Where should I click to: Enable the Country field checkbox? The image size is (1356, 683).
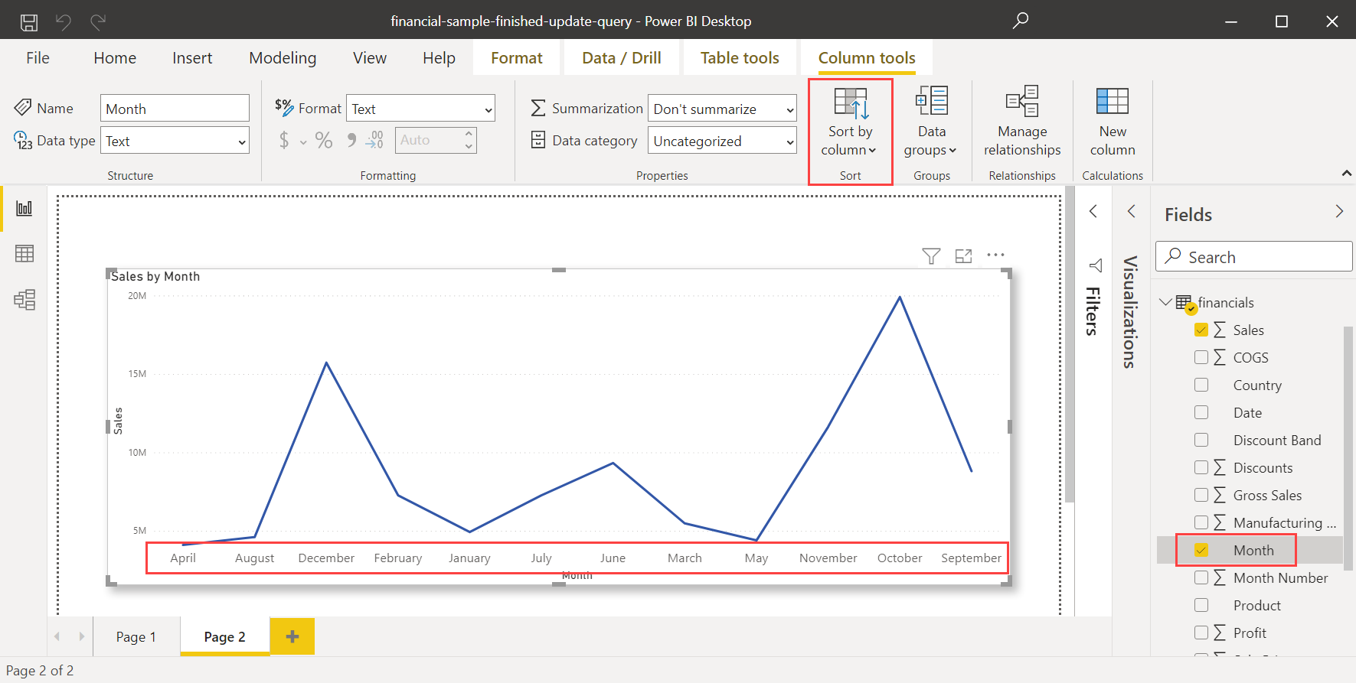pyautogui.click(x=1201, y=385)
